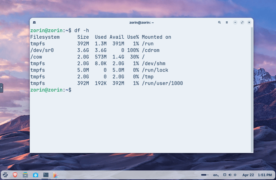Viewport: 276px width, 180px height.
Task: Click the display icon in system tray
Action: pyautogui.click(x=225, y=175)
